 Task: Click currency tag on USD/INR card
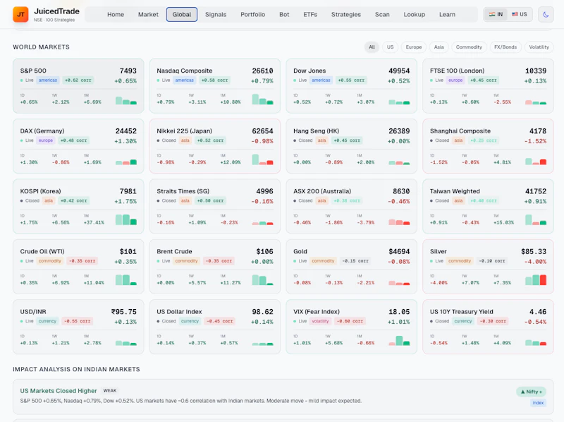(47, 321)
